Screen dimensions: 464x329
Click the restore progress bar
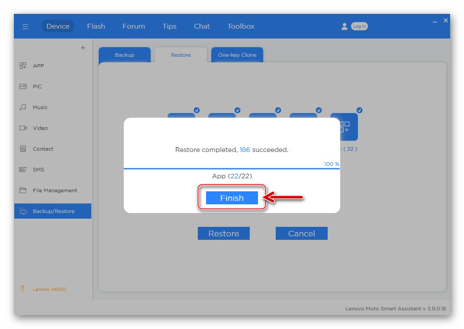coord(232,169)
